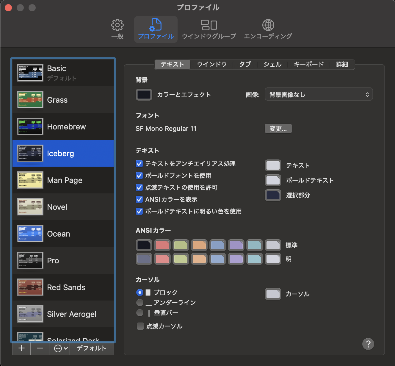Switch to the シェル tab
Image resolution: width=395 pixels, height=366 pixels.
tap(272, 64)
